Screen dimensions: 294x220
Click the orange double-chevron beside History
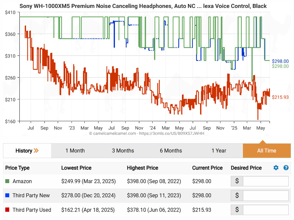click(x=36, y=151)
